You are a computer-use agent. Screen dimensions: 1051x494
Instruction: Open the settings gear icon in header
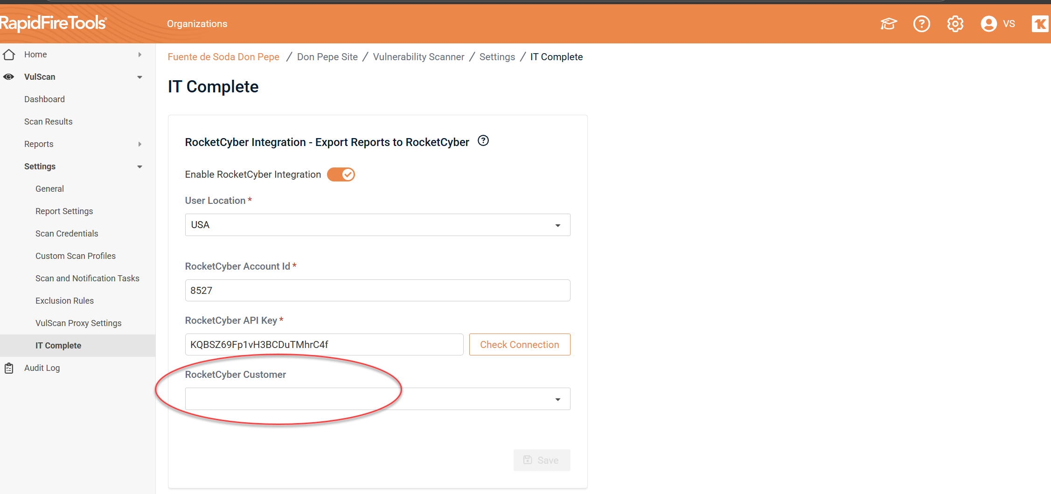[955, 24]
